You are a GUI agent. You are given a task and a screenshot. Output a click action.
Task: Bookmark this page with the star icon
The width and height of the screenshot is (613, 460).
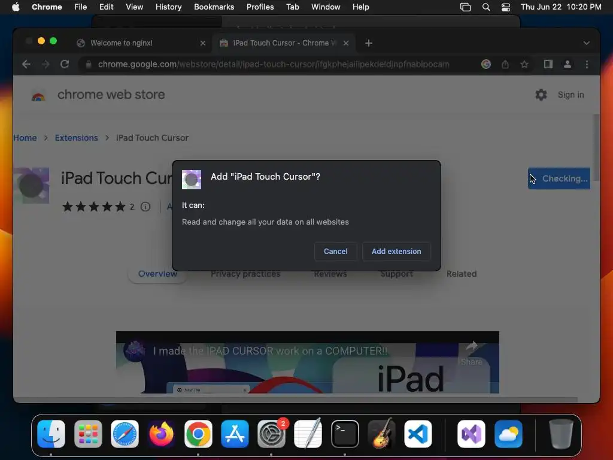[524, 64]
